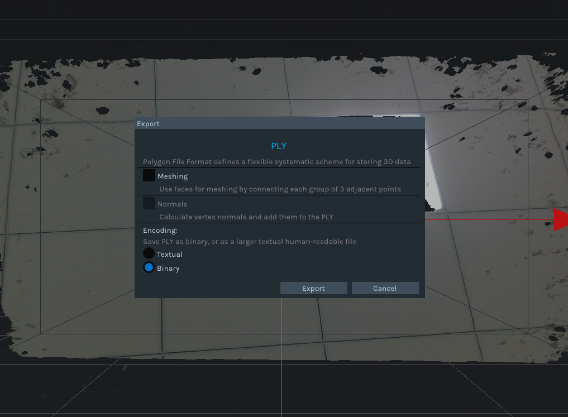
Task: Click the Encoding section label
Action: pyautogui.click(x=160, y=230)
